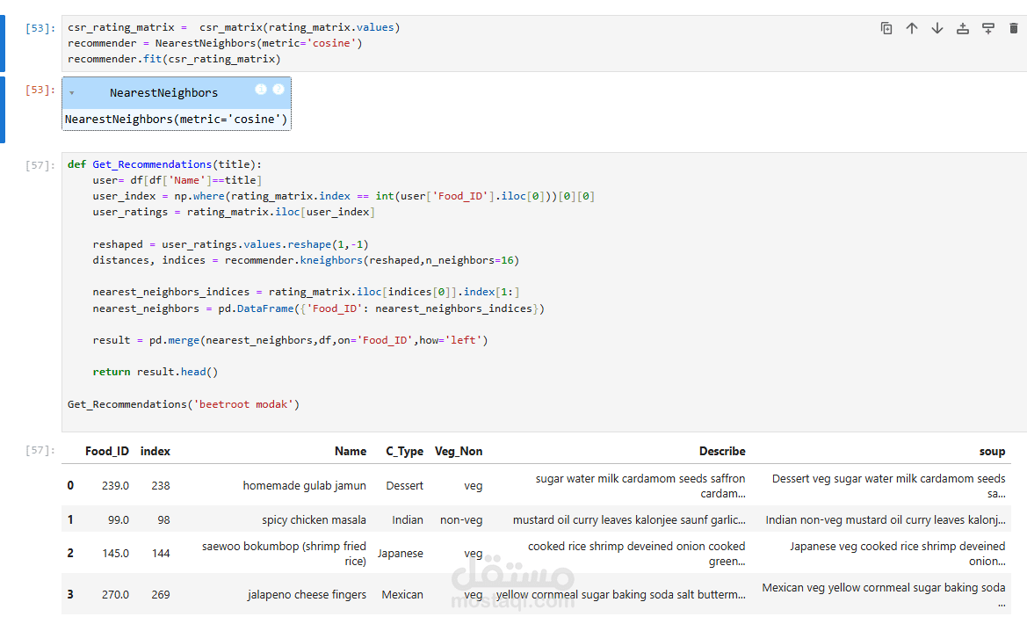Move the active cell up
Screen dimensions: 1027x624
coord(912,28)
